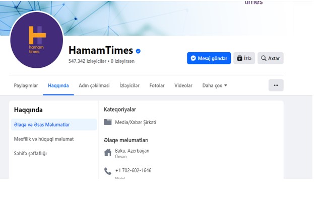Open the Videolar tab
This screenshot has height=215, width=323.
(x=183, y=85)
